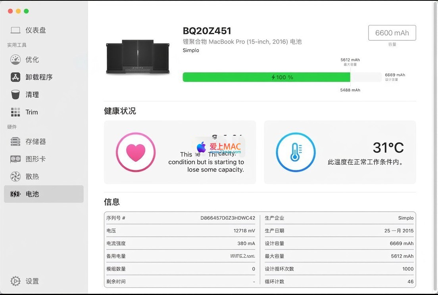This screenshot has height=295, width=438.
Task: Open the Trim grid icon
Action: click(x=15, y=112)
